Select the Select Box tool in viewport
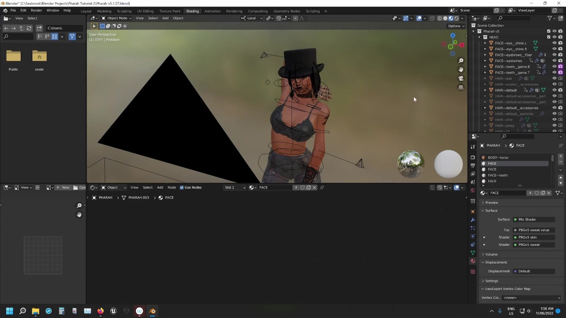The image size is (566, 318). click(x=94, y=26)
